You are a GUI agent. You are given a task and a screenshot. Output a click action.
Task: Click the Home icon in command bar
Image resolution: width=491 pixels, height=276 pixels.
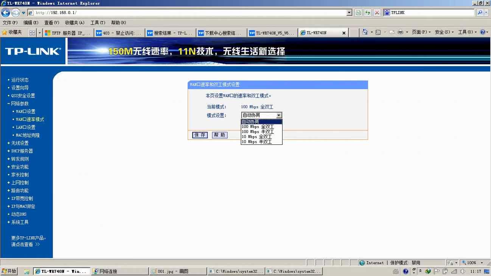[365, 33]
